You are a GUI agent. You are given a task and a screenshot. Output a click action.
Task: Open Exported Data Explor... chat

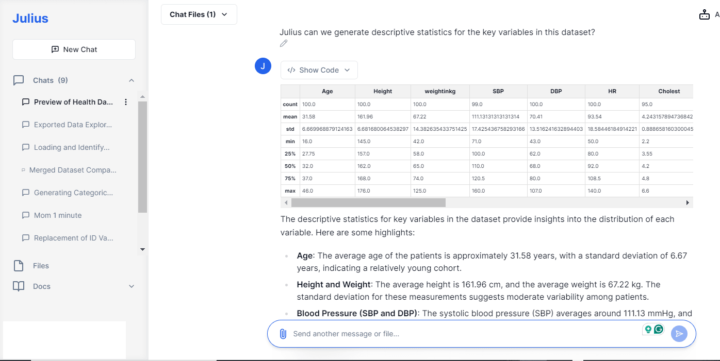point(73,125)
